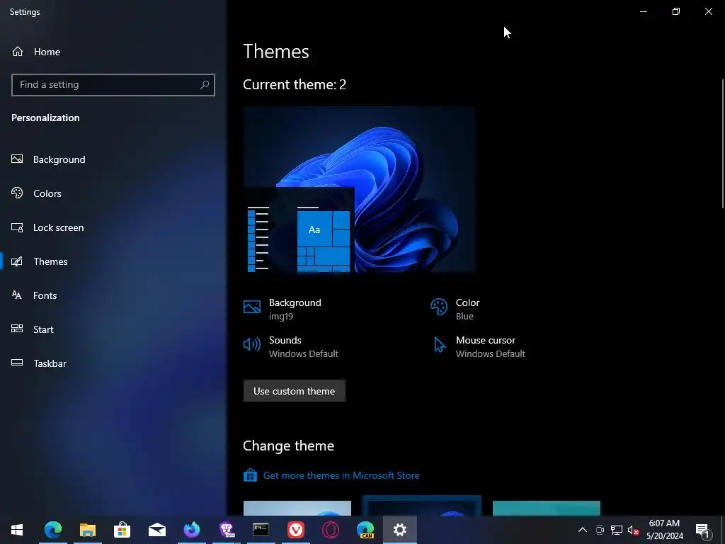The image size is (725, 544).
Task: Open the Windows Start menu
Action: coord(17,530)
